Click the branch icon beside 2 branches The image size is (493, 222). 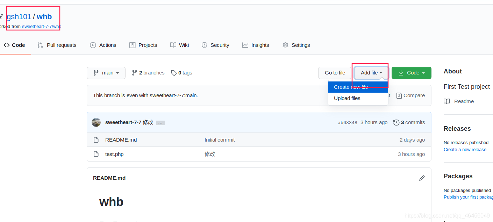click(134, 73)
